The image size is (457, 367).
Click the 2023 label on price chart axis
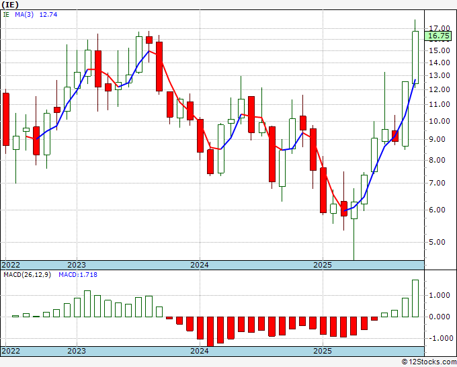point(77,265)
